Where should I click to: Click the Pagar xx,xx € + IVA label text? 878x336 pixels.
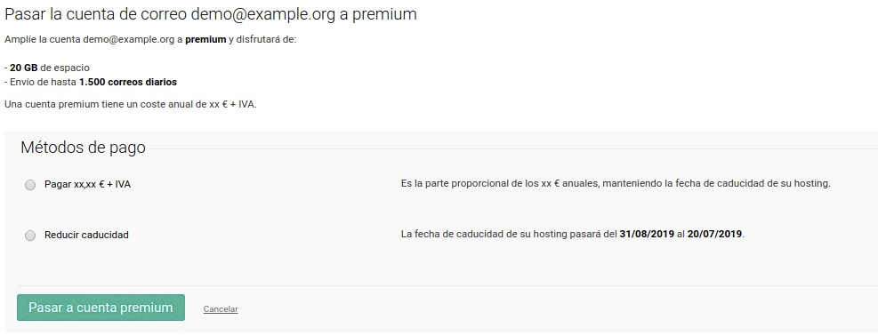[x=87, y=184]
